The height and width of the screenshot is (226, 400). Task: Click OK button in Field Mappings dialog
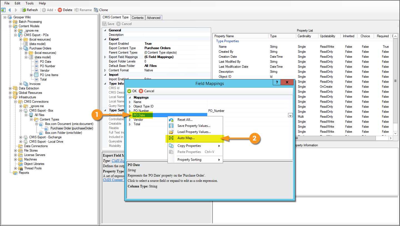(x=132, y=91)
